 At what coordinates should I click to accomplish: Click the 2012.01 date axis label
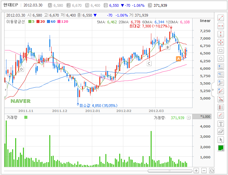click(x=93, y=111)
